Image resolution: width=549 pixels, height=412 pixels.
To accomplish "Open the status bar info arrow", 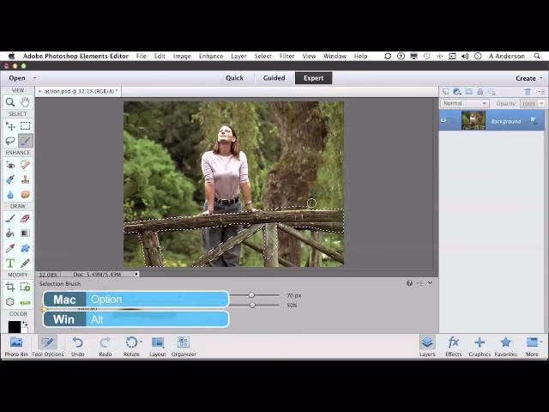I will [x=136, y=274].
